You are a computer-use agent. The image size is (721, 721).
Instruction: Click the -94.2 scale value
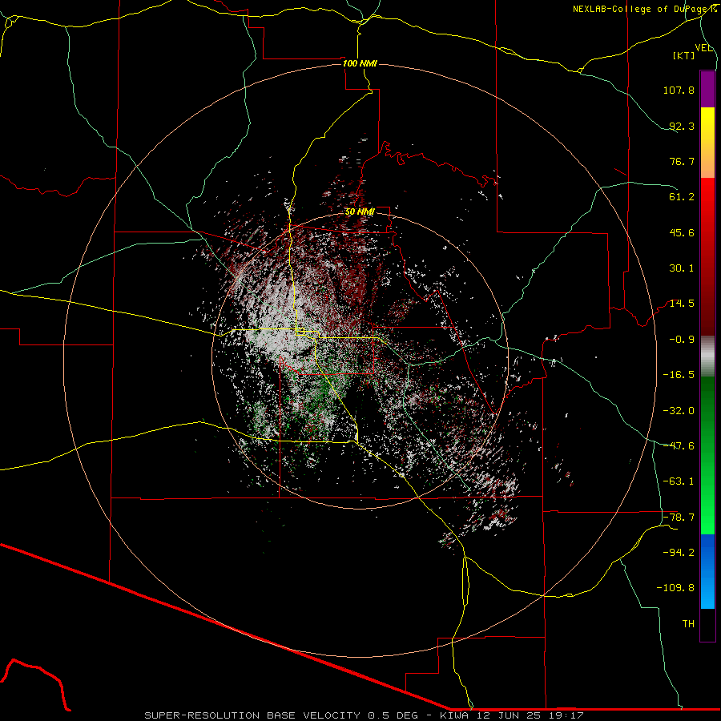click(x=679, y=553)
